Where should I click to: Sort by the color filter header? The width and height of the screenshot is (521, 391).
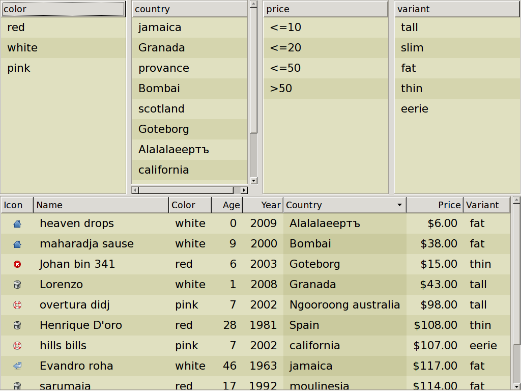[63, 9]
